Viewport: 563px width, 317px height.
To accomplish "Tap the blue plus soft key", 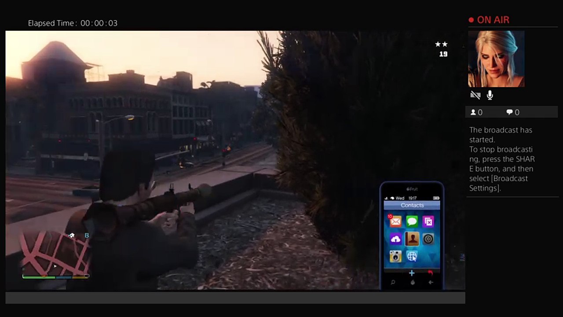I will (412, 273).
